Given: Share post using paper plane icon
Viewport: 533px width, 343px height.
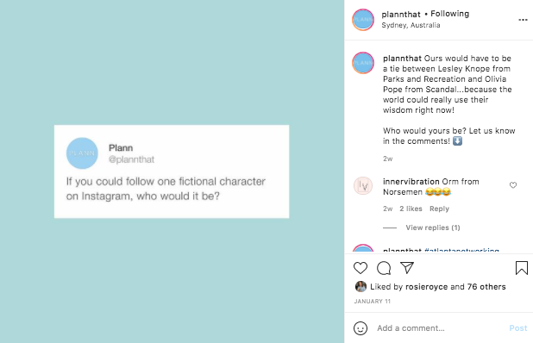Looking at the screenshot, I should pos(407,268).
